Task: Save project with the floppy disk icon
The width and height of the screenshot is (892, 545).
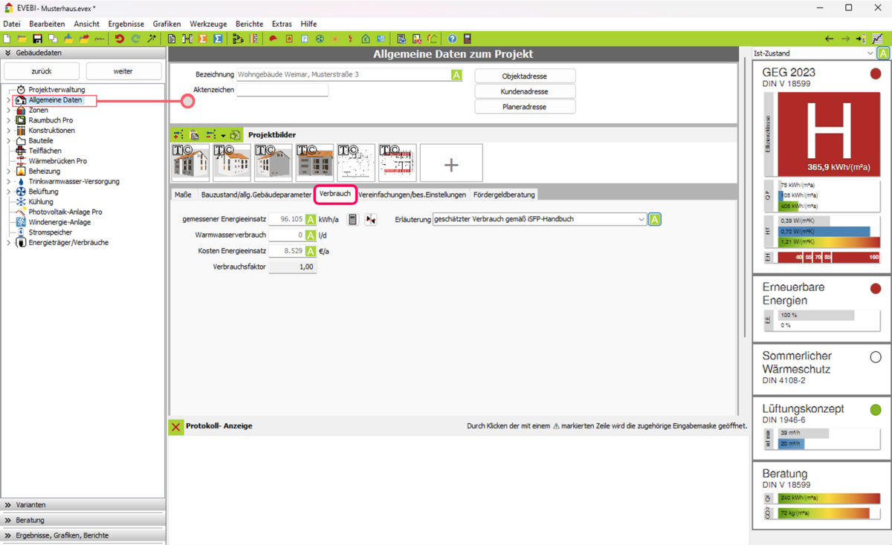Action: tap(37, 39)
